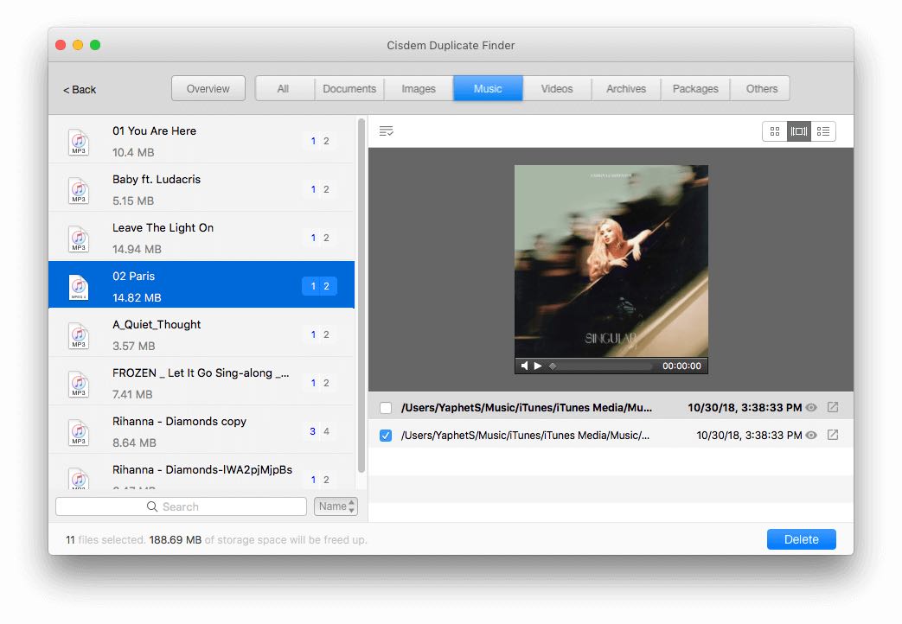Open the auto-select rules icon

click(x=386, y=131)
